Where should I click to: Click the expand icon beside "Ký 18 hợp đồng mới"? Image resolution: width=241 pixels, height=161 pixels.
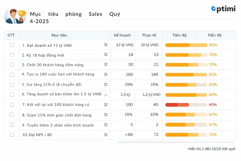[106, 55]
